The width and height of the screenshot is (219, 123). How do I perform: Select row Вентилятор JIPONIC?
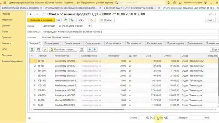click(124, 66)
